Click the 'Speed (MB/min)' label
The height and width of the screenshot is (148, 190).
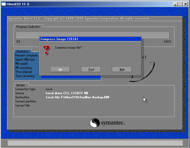pos(25,59)
